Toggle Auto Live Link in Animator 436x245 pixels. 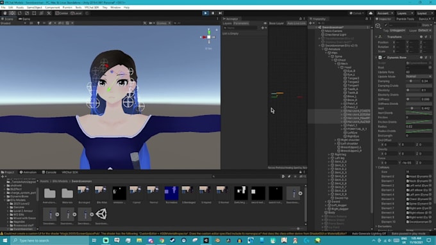[296, 23]
